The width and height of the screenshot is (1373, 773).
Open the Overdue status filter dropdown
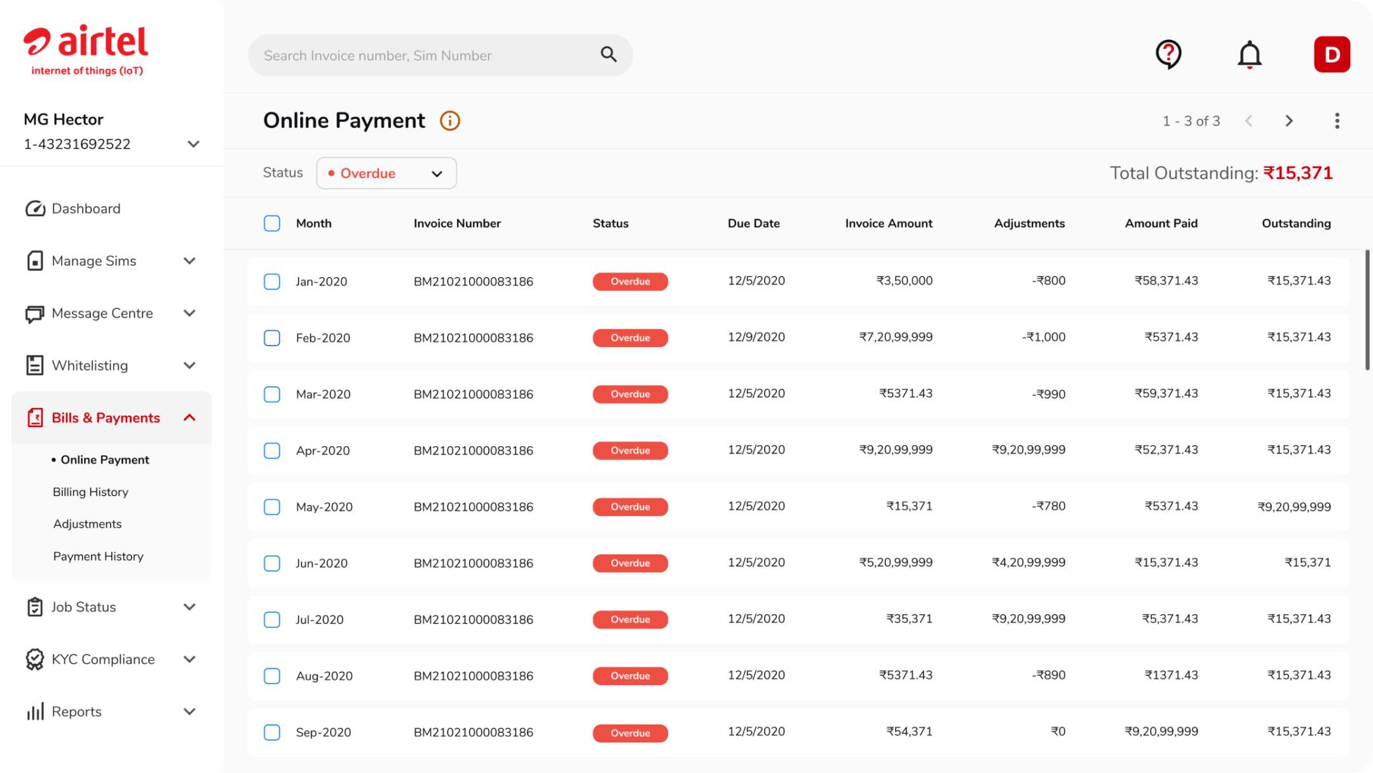(386, 173)
